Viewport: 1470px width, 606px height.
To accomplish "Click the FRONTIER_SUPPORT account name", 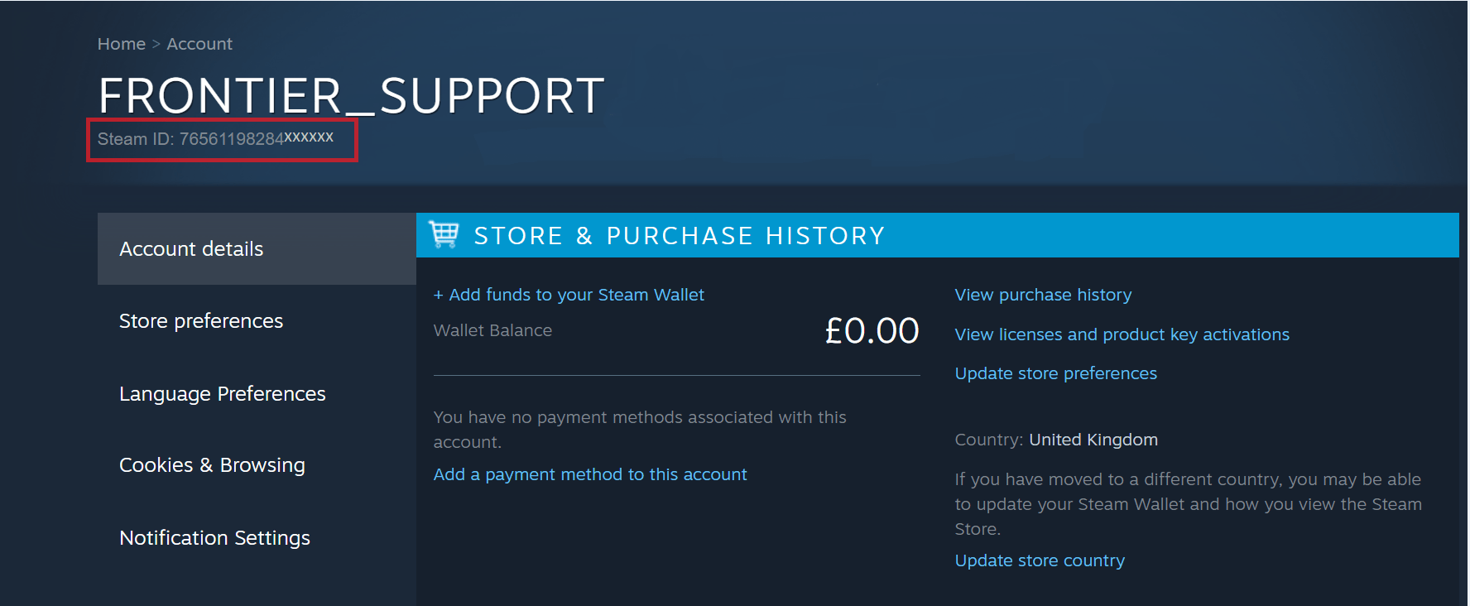I will (351, 94).
